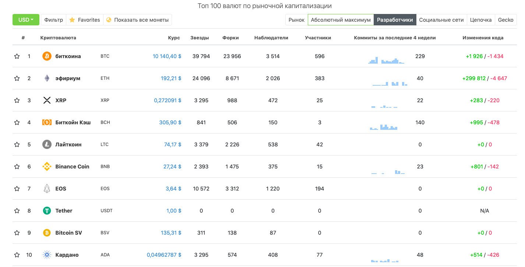Toggle favorite star for Binance Coin row
525x267 pixels.
click(17, 167)
